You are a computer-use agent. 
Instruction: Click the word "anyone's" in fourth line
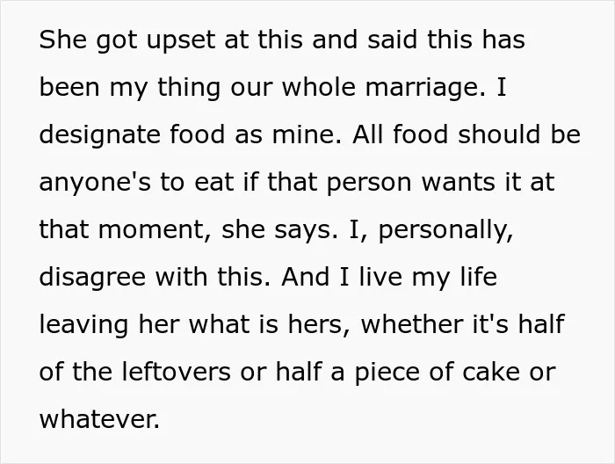95,184
